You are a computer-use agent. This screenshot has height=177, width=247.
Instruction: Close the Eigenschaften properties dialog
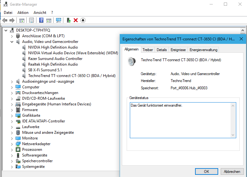click(241, 39)
